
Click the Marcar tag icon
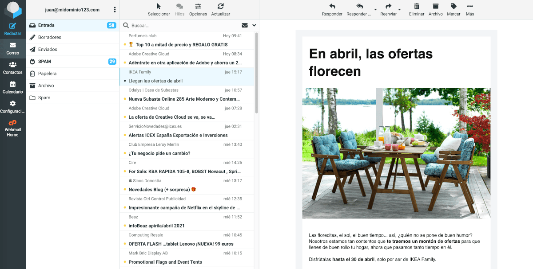(453, 6)
